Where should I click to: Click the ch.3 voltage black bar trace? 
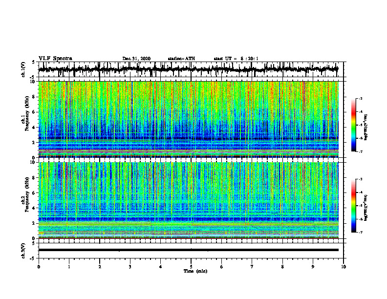[188, 250]
